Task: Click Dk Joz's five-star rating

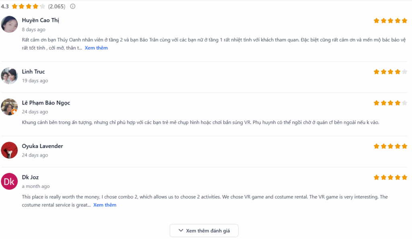Action: 390,177
